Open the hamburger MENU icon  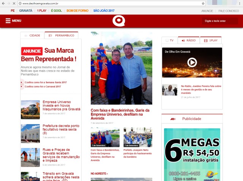[x=8, y=21]
